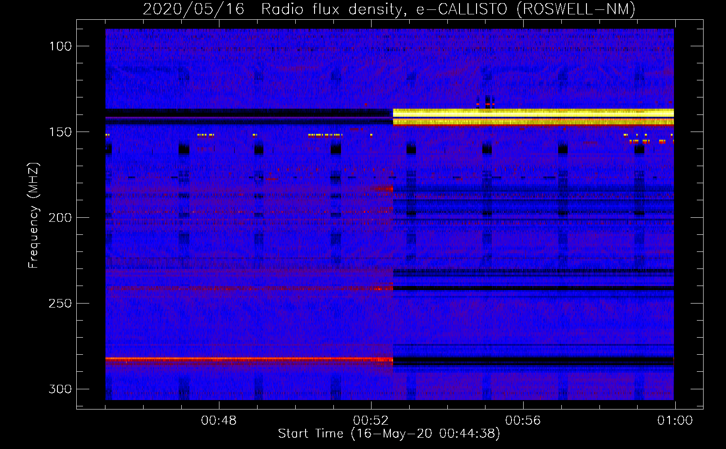Click the bright yellow emission band near 140 MHz
The image size is (726, 449).
(x=534, y=117)
